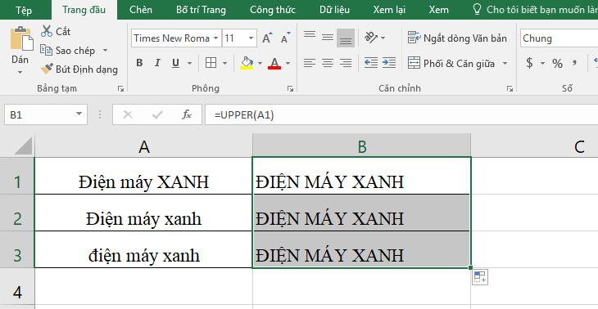Open underline style dropdown arrow
The width and height of the screenshot is (598, 309).
(x=189, y=63)
